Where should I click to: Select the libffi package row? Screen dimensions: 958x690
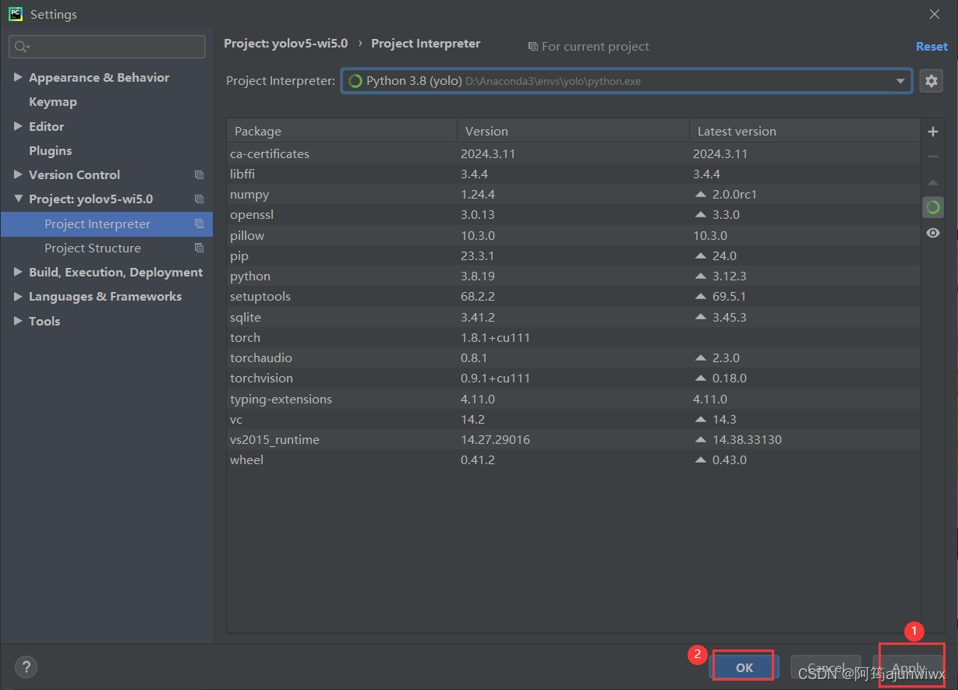pos(574,174)
